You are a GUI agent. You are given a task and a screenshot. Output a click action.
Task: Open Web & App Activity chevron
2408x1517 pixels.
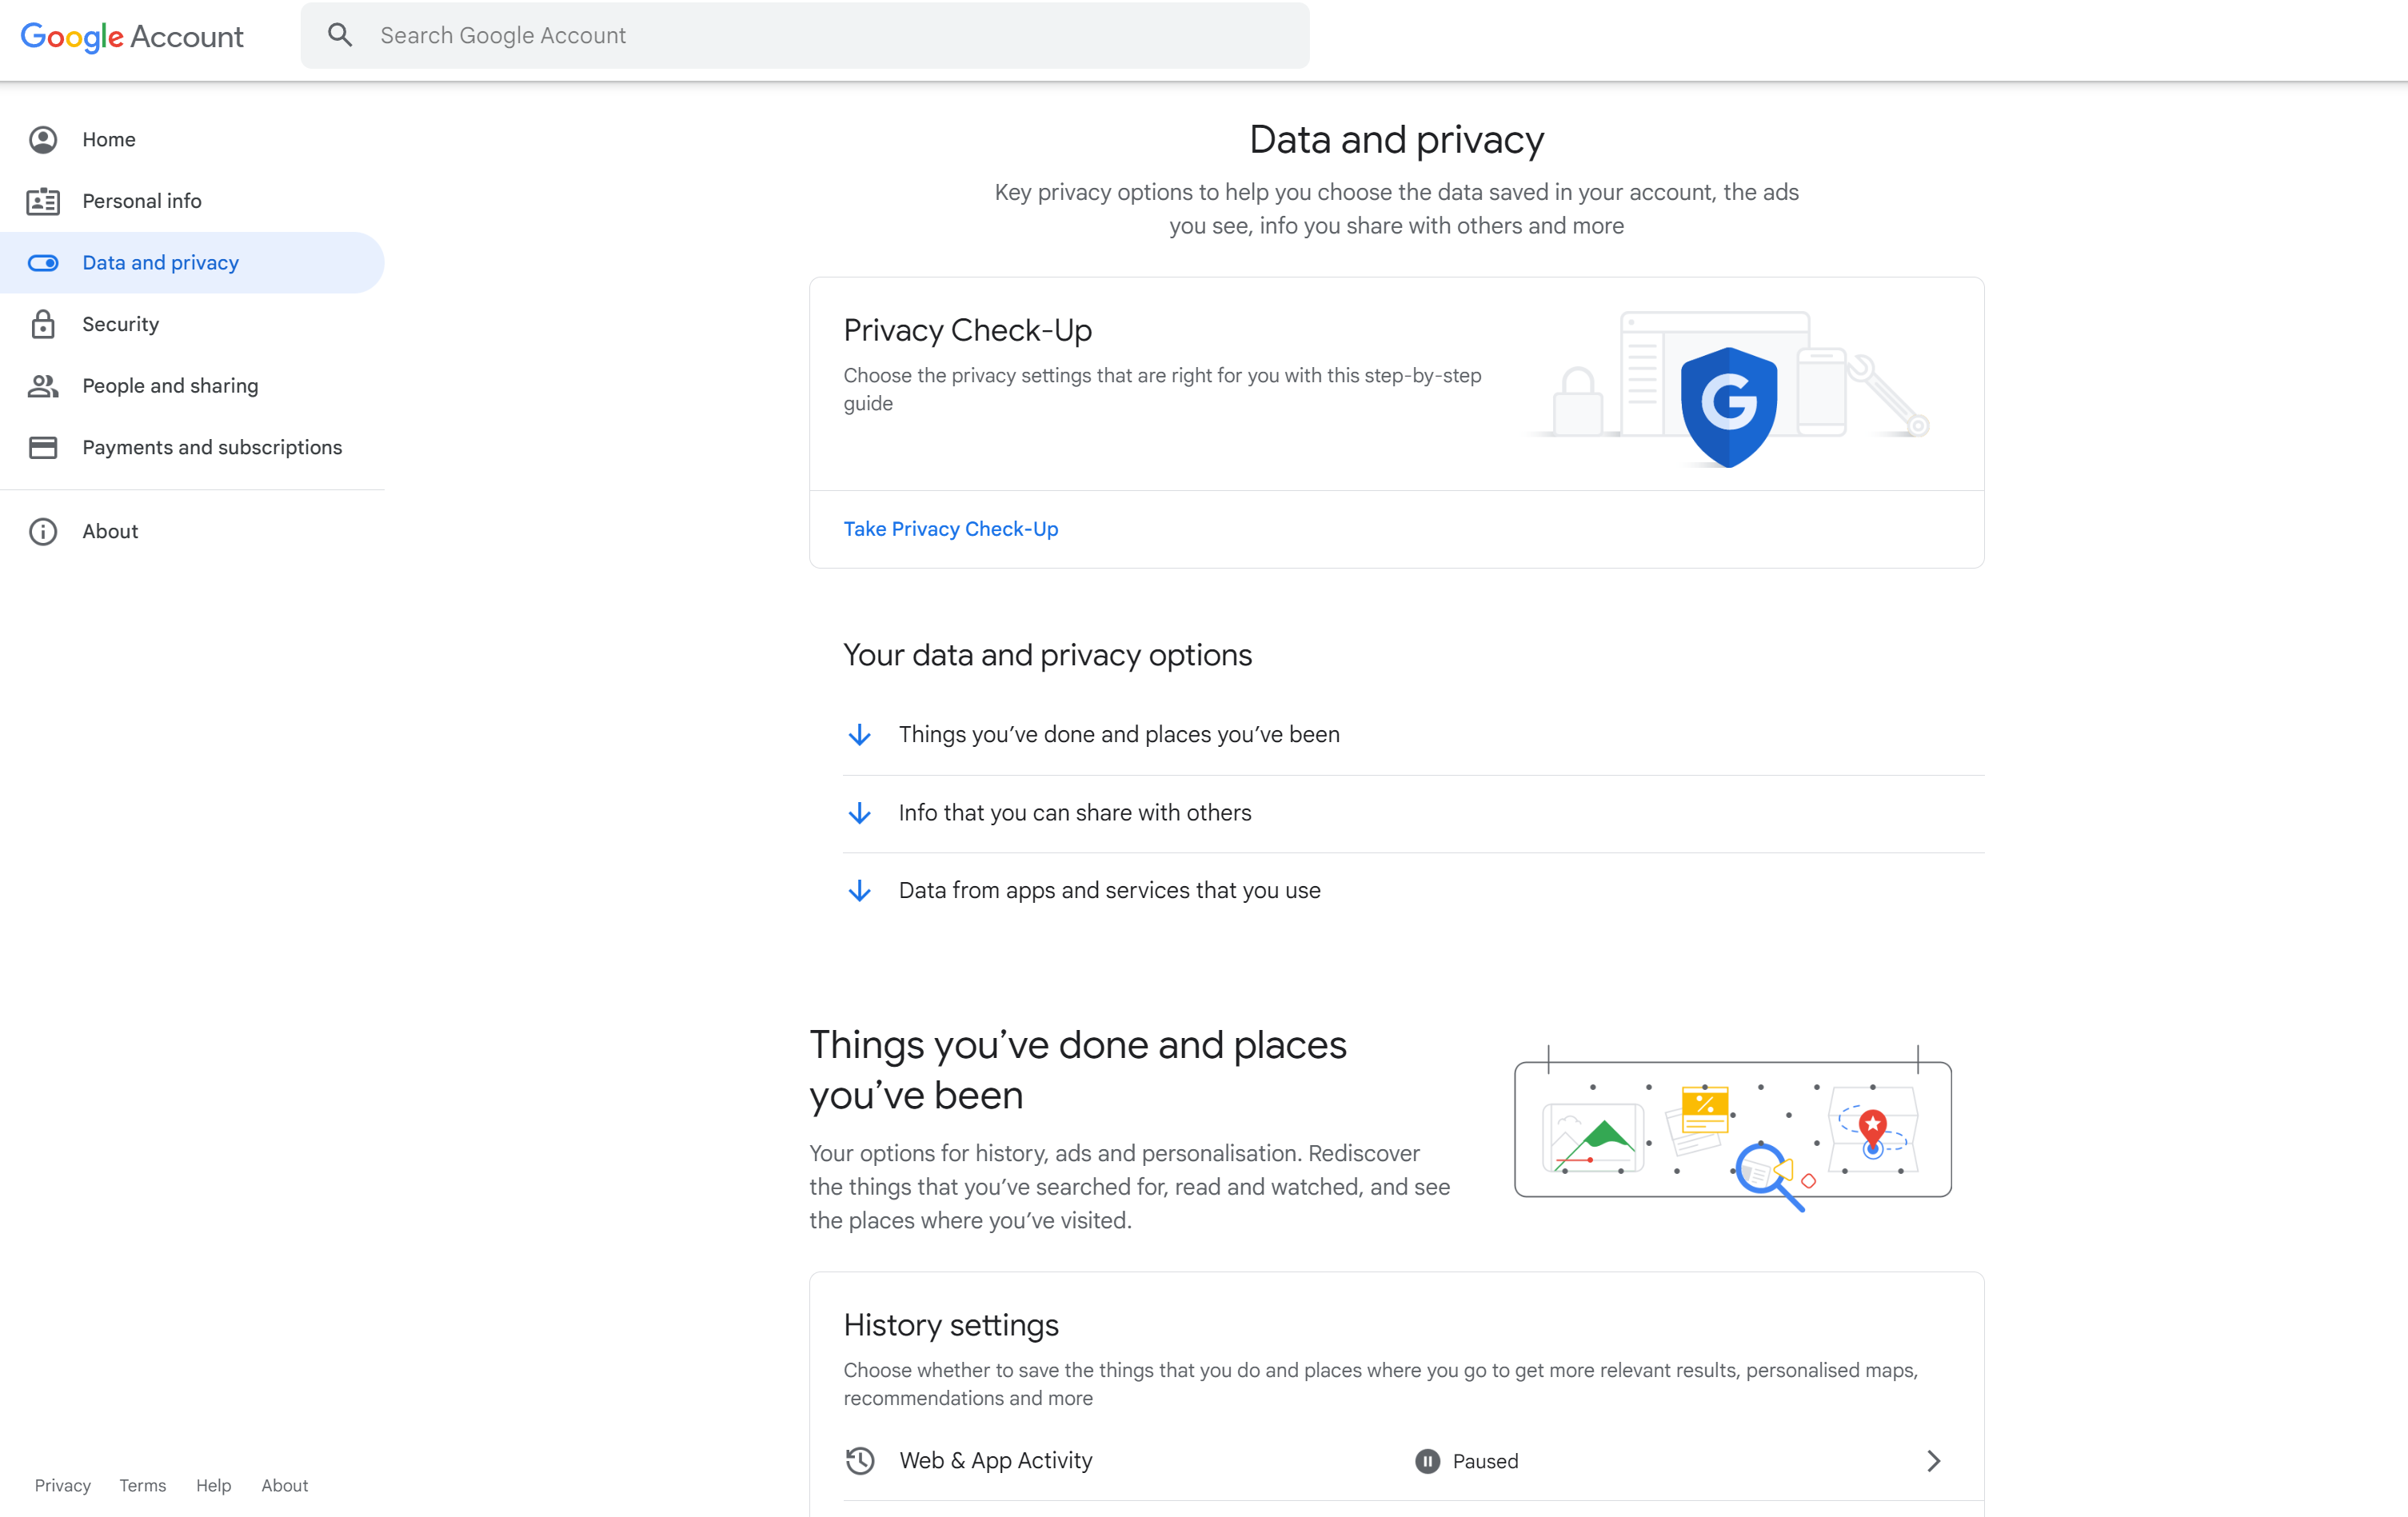point(1934,1461)
